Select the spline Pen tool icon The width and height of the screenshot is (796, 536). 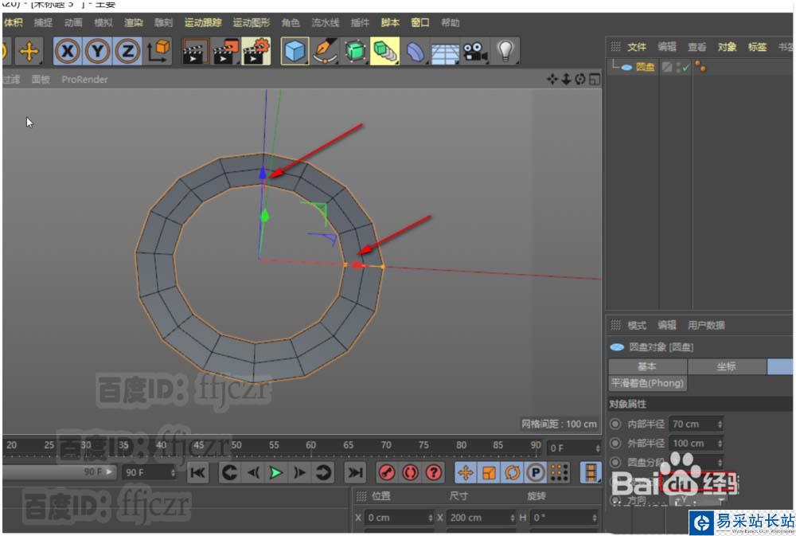[x=325, y=53]
